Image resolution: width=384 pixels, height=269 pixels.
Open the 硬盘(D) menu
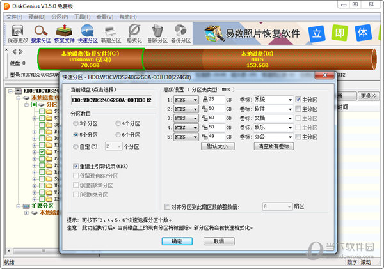36,17
